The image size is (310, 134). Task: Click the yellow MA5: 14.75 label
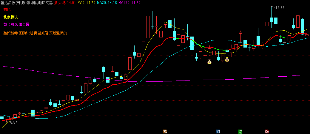87,3
